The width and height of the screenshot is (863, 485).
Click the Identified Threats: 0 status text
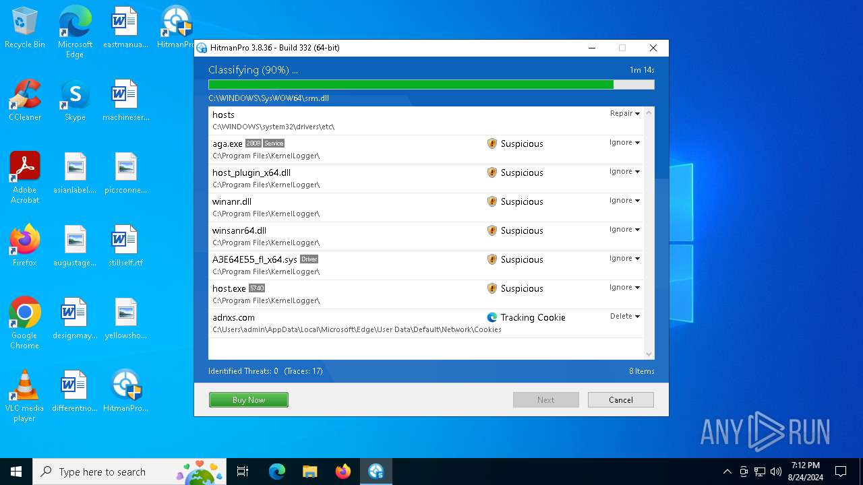click(243, 371)
